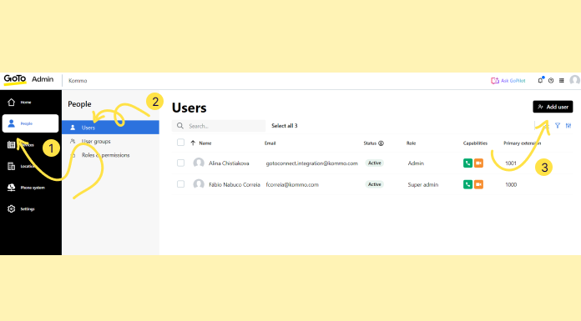Image resolution: width=581 pixels, height=321 pixels.
Task: Click Active status badge for Alina
Action: click(374, 163)
